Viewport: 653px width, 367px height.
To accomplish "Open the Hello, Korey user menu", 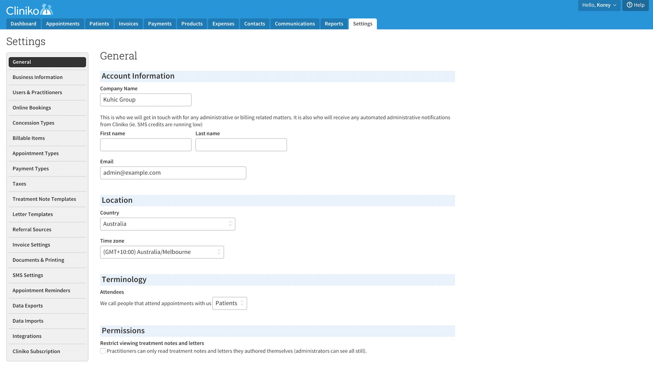I will (x=599, y=5).
